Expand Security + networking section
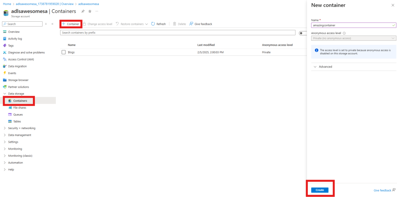This screenshot has height=197, width=397. [5, 128]
